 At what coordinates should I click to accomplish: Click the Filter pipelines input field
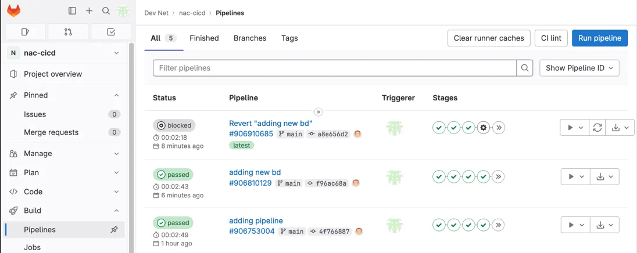(335, 68)
